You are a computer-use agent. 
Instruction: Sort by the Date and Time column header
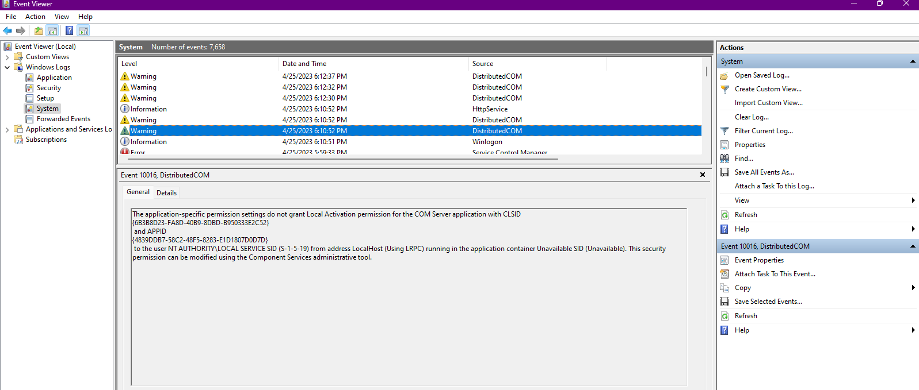point(373,64)
